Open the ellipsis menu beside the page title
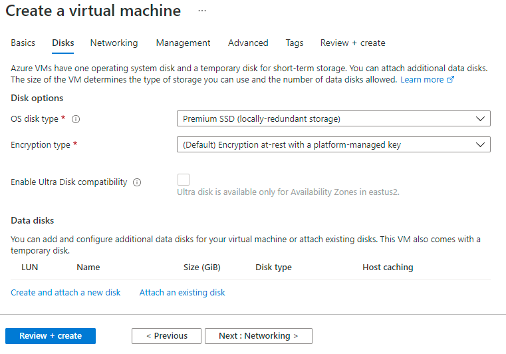 coord(202,11)
